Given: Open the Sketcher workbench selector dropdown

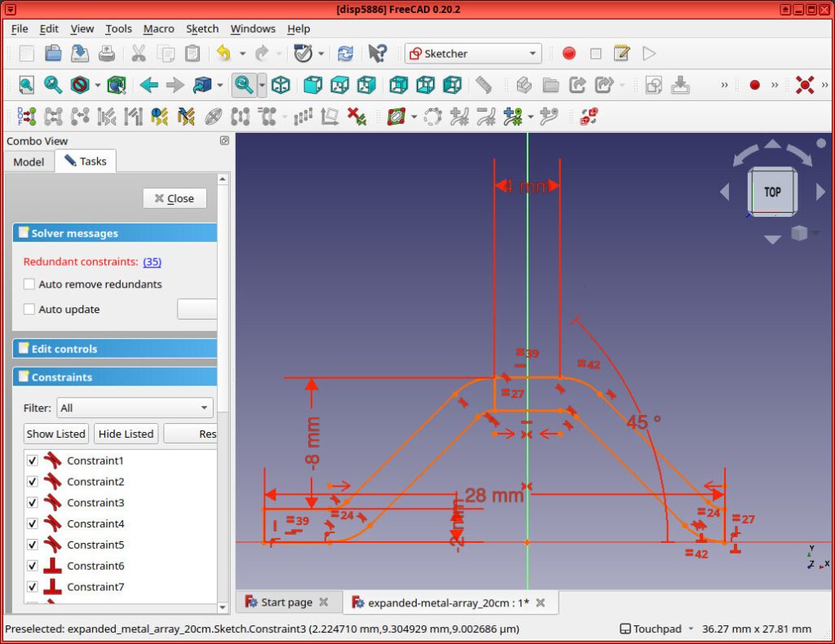Looking at the screenshot, I should [x=534, y=53].
